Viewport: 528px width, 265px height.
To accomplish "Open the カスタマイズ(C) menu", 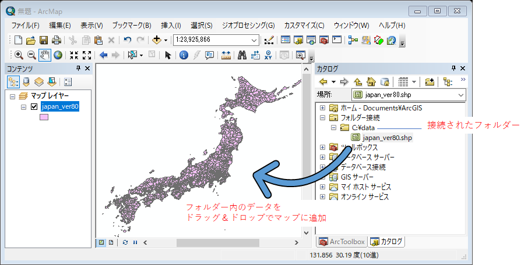I will coord(304,26).
